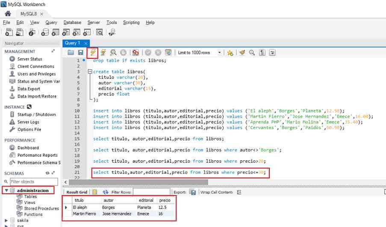This screenshot has height=227, width=386.
Task: Toggle autocommit mode icon in query toolbar
Action: coord(168,52)
